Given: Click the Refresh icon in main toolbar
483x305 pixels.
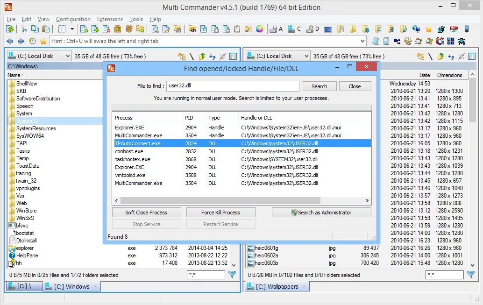Looking at the screenshot, I should 10,29.
